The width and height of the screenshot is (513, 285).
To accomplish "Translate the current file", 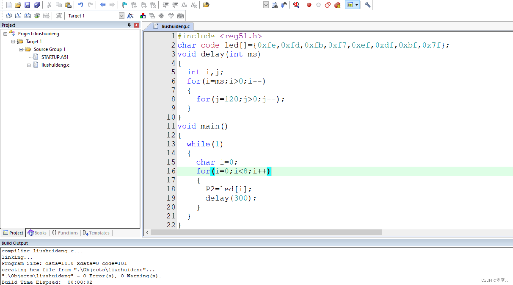I will [9, 16].
